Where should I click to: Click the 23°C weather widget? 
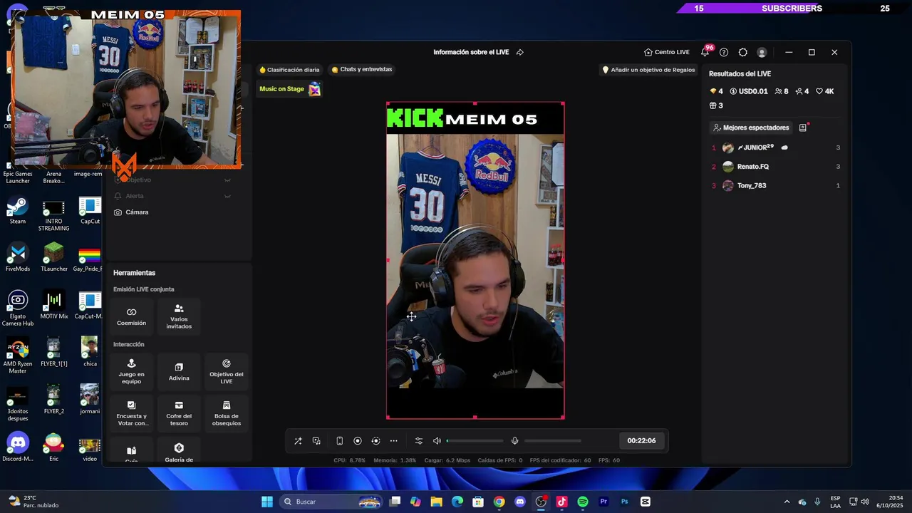pos(34,502)
